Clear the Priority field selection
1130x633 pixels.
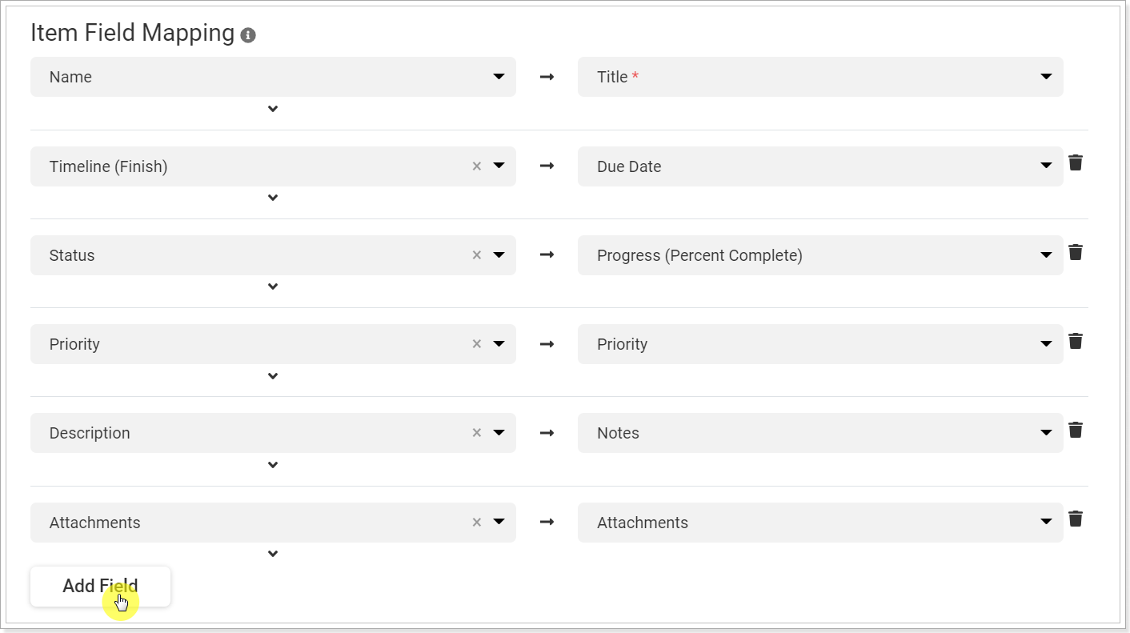click(476, 343)
